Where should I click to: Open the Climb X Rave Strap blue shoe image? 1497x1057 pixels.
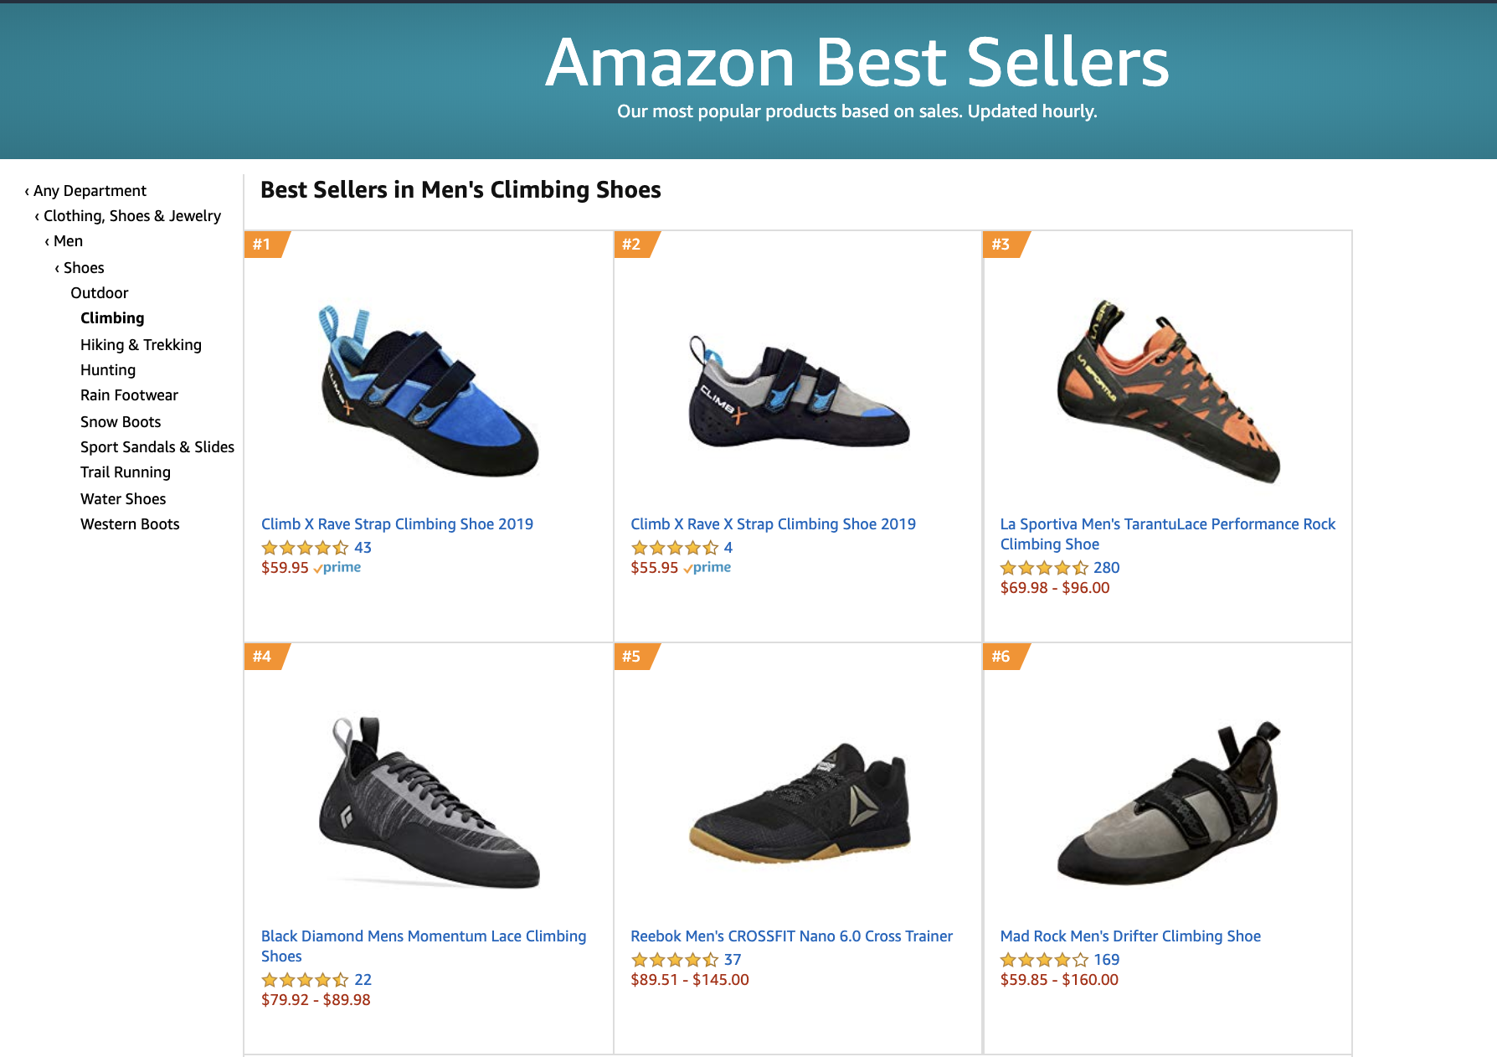click(429, 392)
